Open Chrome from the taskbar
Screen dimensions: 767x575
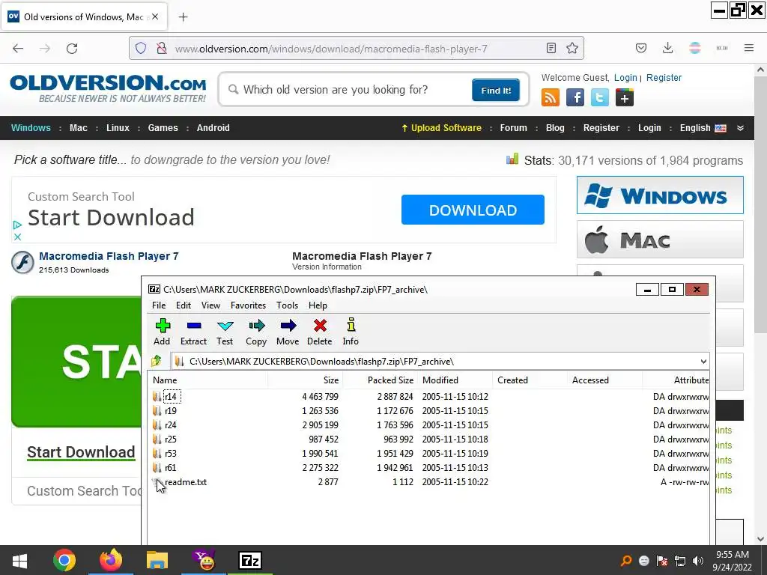point(64,560)
